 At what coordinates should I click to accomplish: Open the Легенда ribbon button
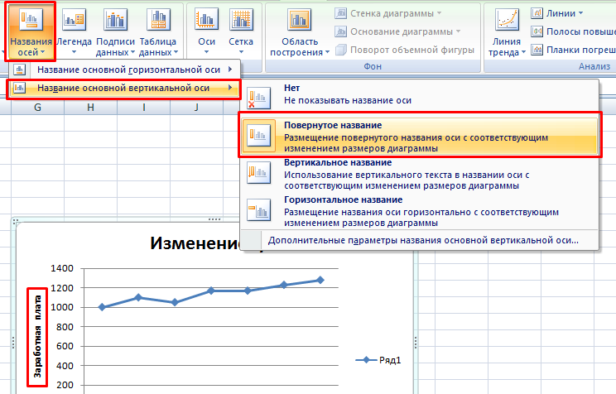74,31
